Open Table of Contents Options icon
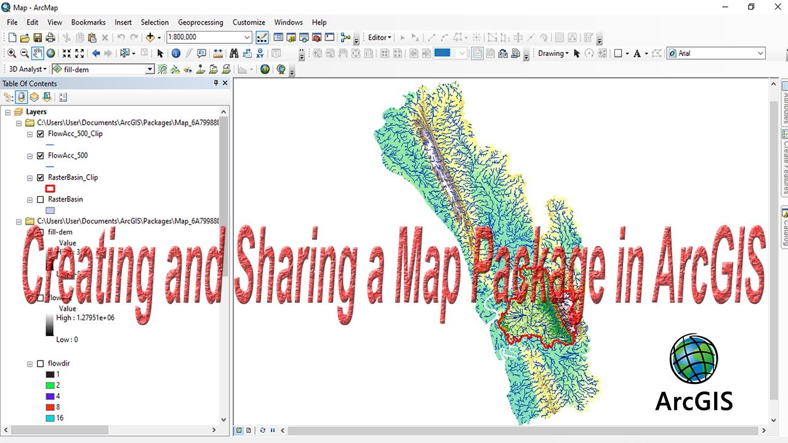788x443 pixels. tap(63, 97)
